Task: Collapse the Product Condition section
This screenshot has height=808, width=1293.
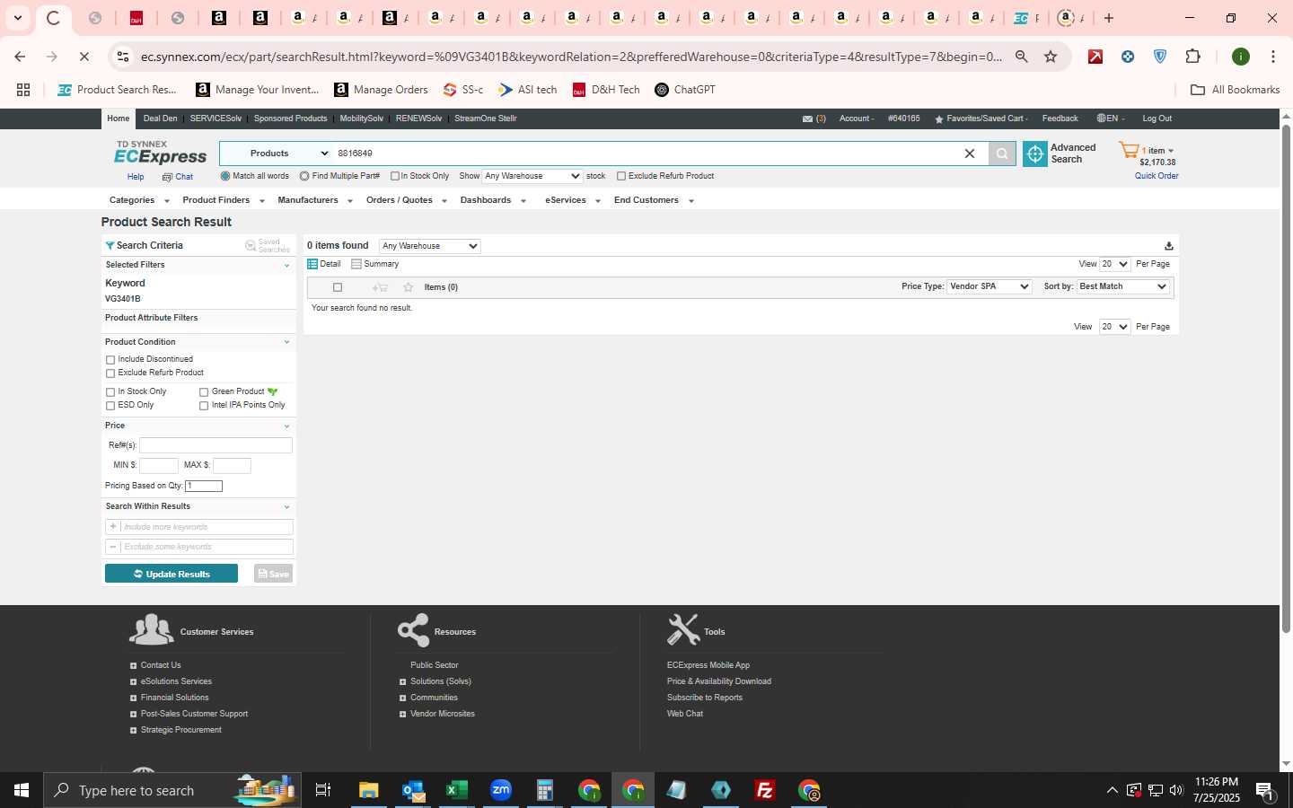Action: pyautogui.click(x=286, y=342)
